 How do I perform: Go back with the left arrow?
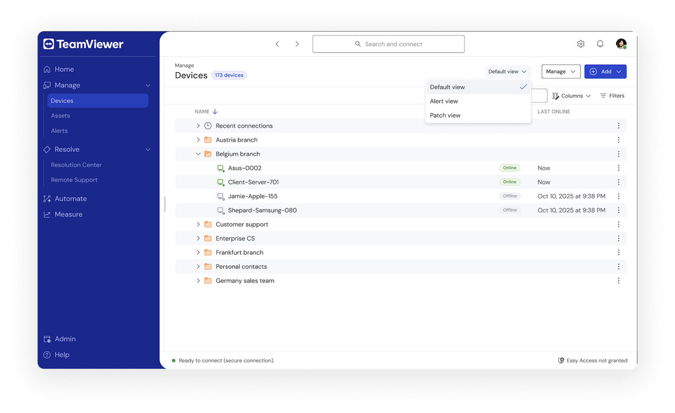coord(277,44)
